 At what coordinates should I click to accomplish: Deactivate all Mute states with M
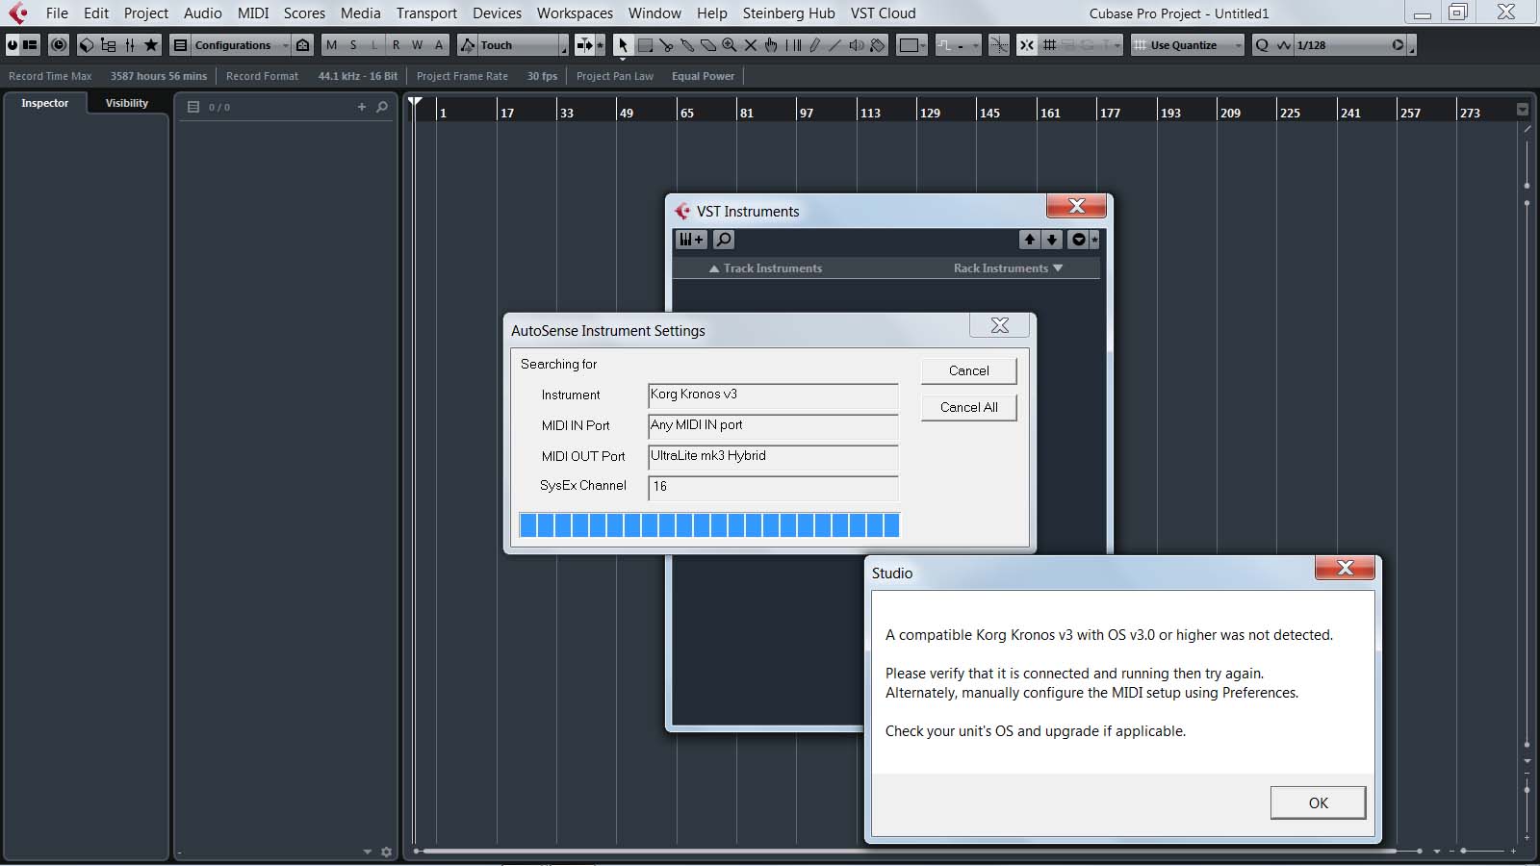pyautogui.click(x=332, y=45)
